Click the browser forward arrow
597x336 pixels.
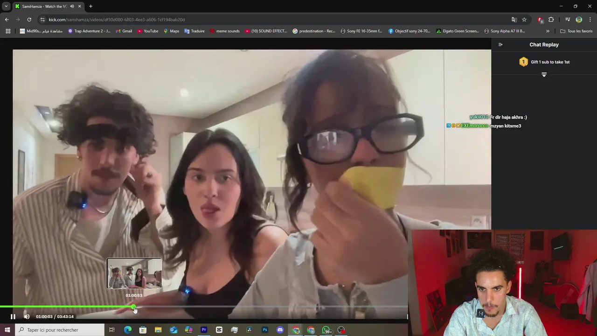click(x=18, y=20)
